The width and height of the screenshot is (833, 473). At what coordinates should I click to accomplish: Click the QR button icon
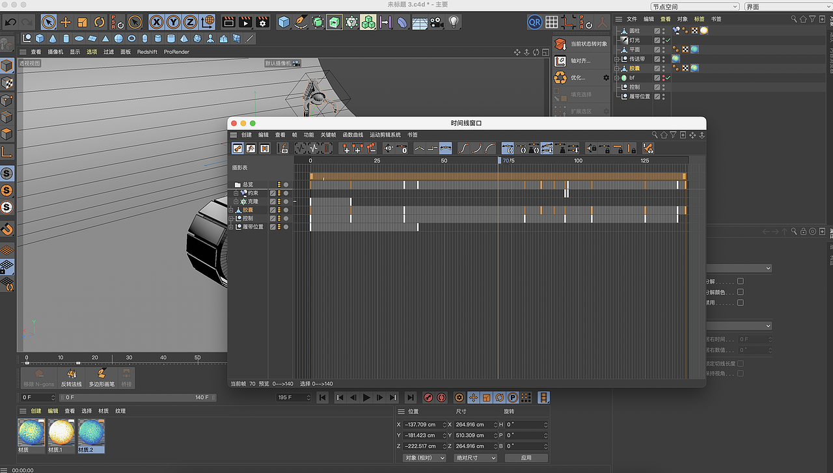(x=534, y=22)
